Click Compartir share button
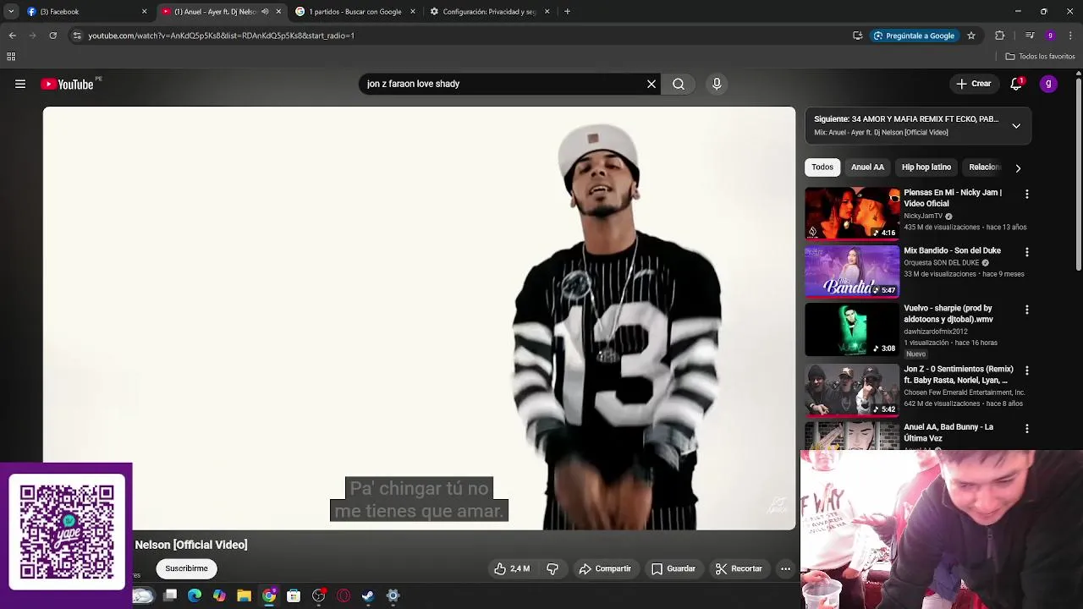 tap(605, 569)
